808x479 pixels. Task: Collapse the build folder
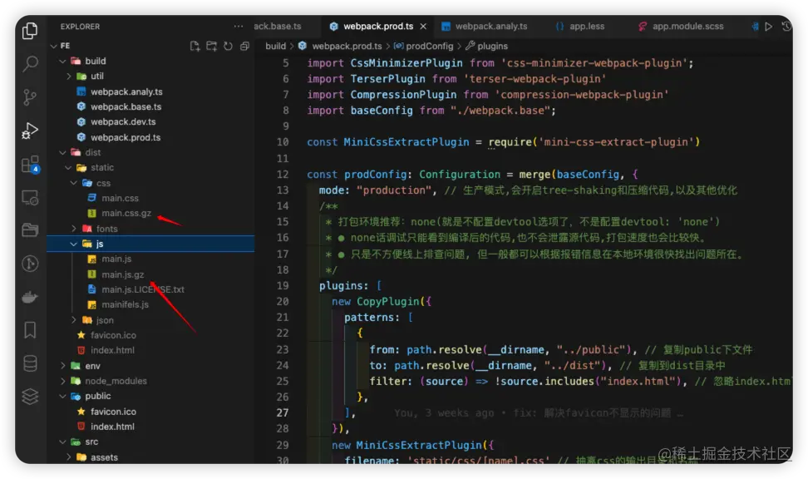(x=62, y=61)
